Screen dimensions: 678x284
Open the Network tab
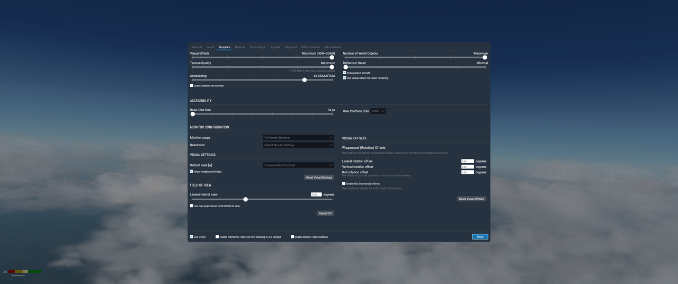(x=240, y=47)
